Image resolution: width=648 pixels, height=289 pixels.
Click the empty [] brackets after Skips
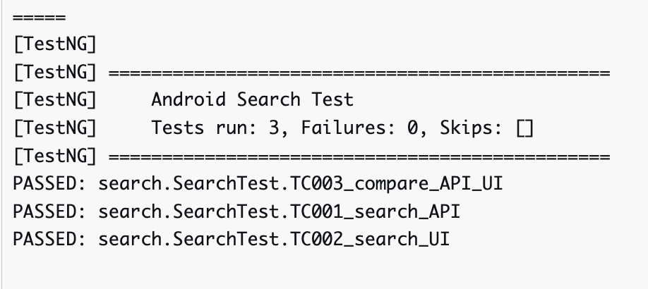[x=524, y=128]
